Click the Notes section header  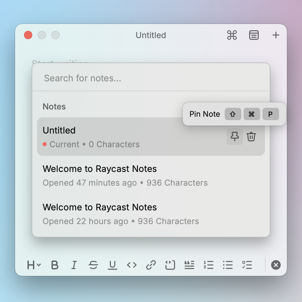tap(54, 106)
